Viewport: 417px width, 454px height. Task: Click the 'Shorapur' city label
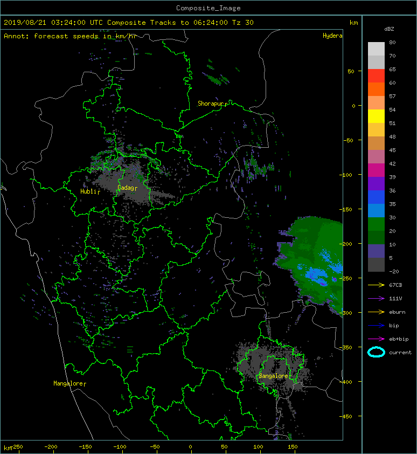tap(212, 104)
